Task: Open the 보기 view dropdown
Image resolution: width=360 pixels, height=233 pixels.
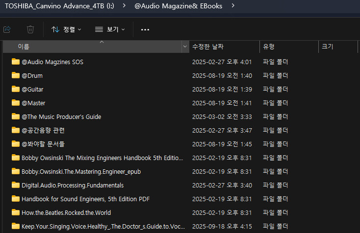Action: (110, 29)
